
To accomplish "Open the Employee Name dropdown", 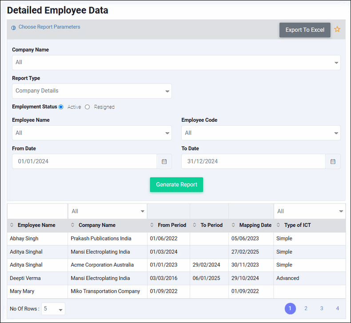I will click(92, 133).
